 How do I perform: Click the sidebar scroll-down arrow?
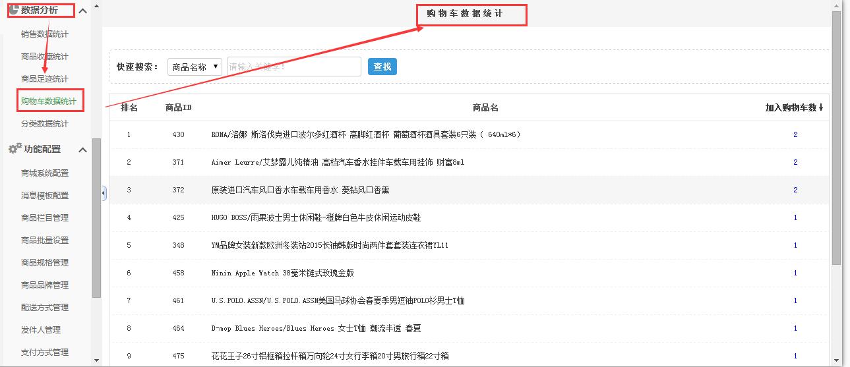97,360
